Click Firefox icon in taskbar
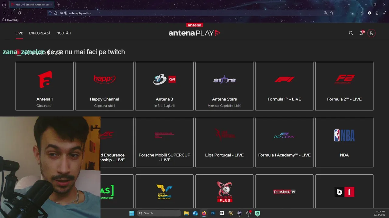Screen dimensions: 389x218 tap(204, 213)
